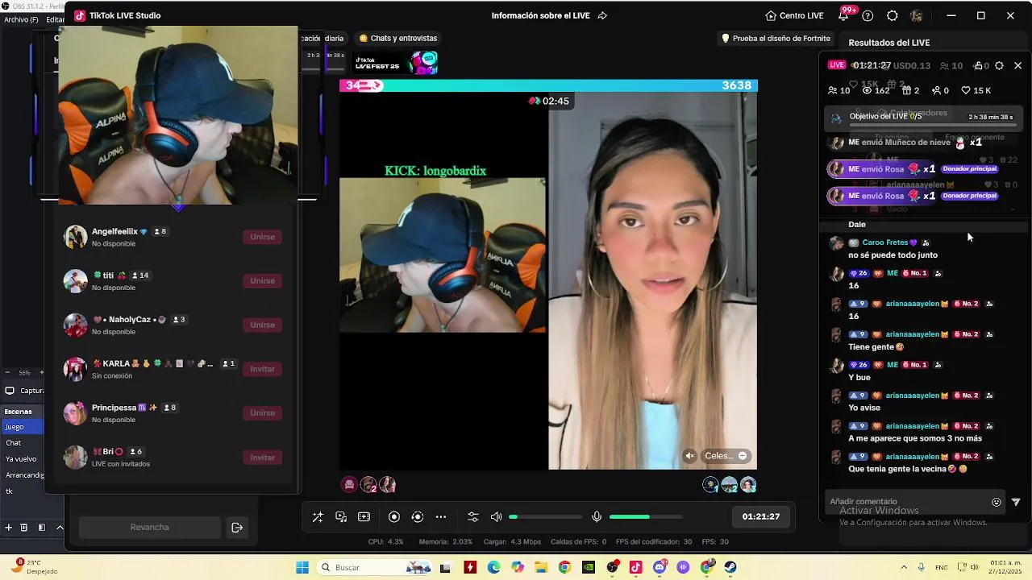Select the Ya vuelvo scene in OBS

click(23, 459)
